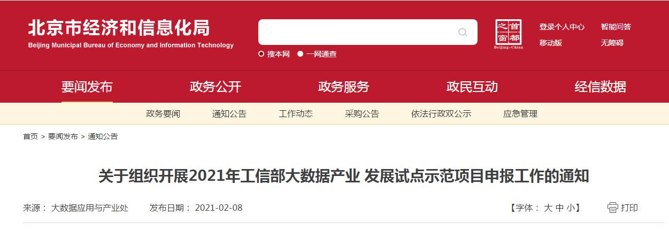The width and height of the screenshot is (669, 230).
Task: Open the 依法行政双公示 submenu link
Action: coord(441,114)
